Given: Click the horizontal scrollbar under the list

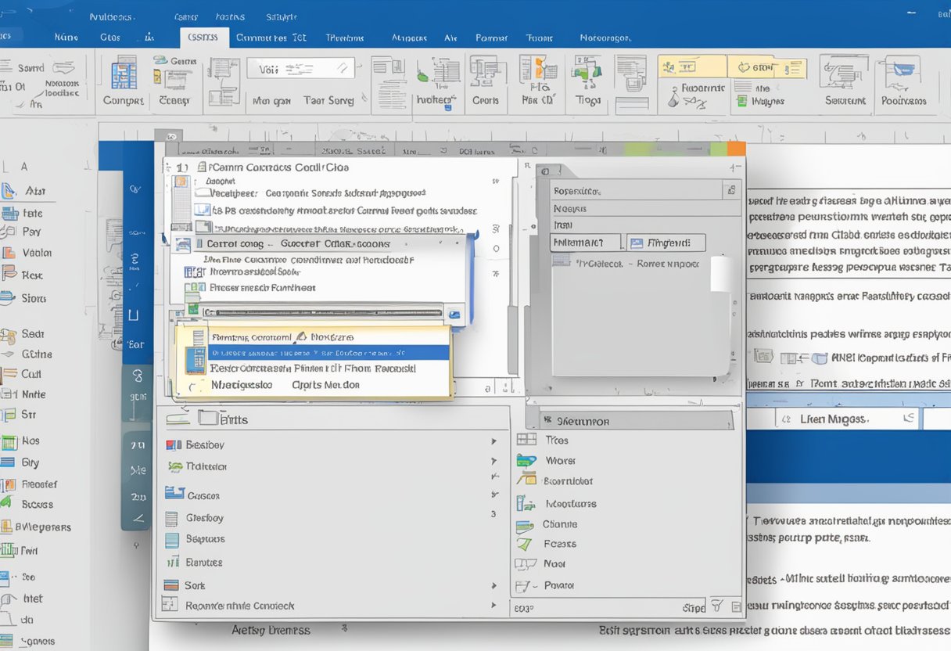Looking at the screenshot, I should 325,312.
